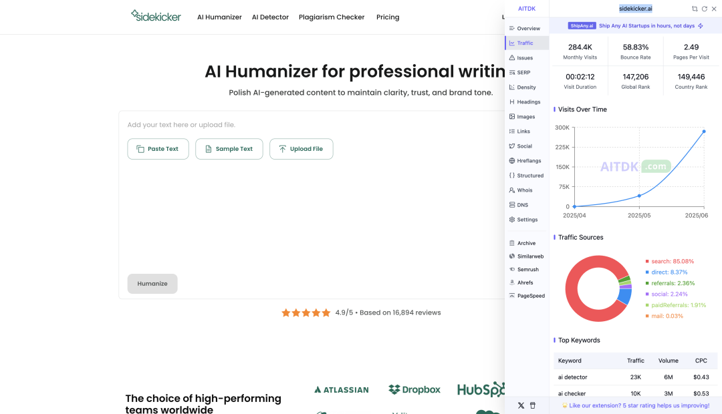Image resolution: width=722 pixels, height=414 pixels.
Task: Open the Images section icon
Action: coord(512,117)
